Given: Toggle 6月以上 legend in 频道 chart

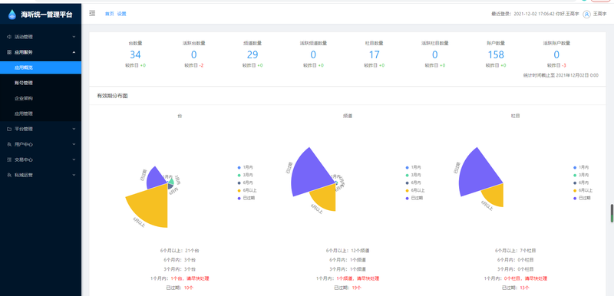Looking at the screenshot, I should 414,190.
